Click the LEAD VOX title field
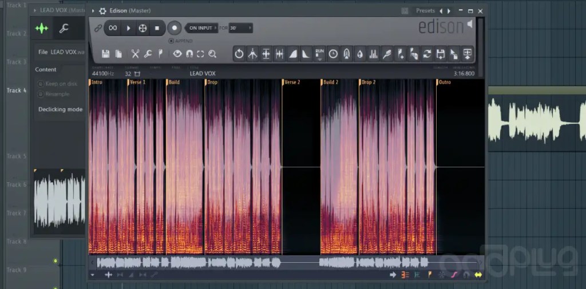Image resolution: width=586 pixels, height=289 pixels. tap(203, 74)
